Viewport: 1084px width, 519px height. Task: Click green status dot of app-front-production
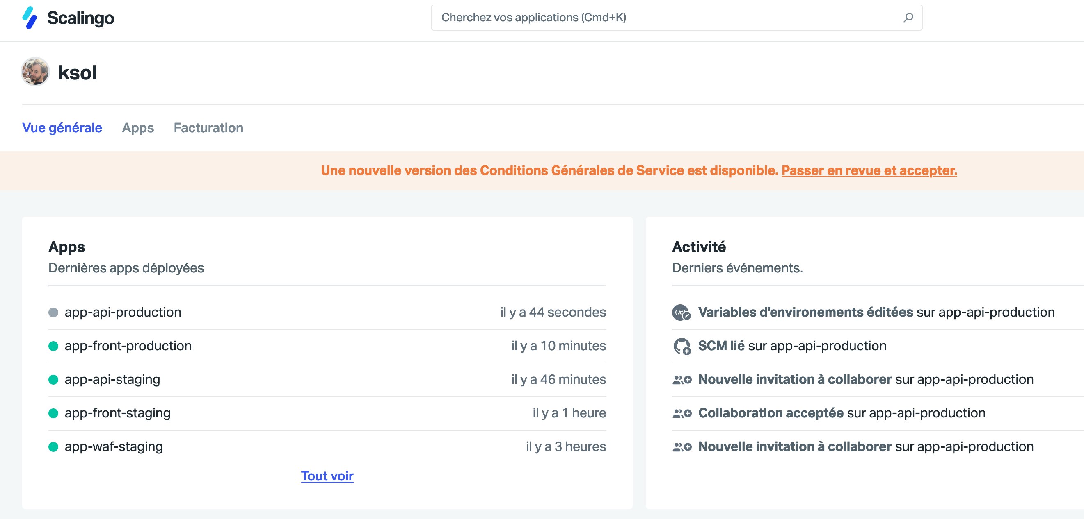click(53, 346)
